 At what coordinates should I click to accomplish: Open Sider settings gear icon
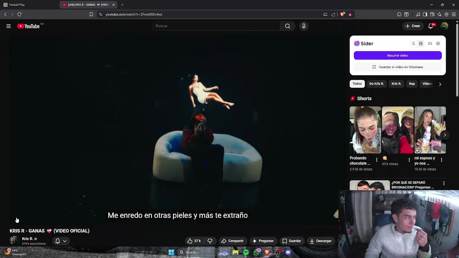pos(438,44)
